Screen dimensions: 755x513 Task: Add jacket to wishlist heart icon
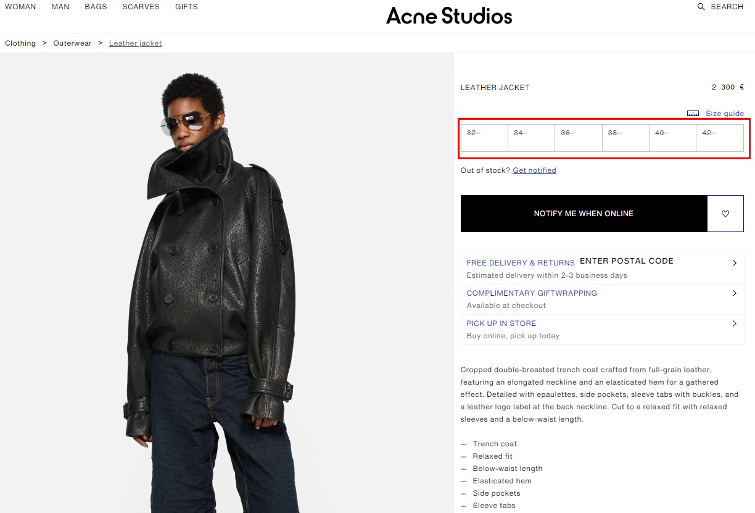(x=725, y=214)
